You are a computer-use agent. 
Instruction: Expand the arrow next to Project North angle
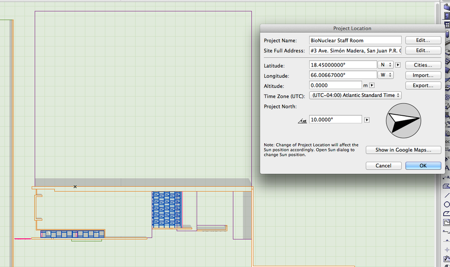[x=367, y=120]
